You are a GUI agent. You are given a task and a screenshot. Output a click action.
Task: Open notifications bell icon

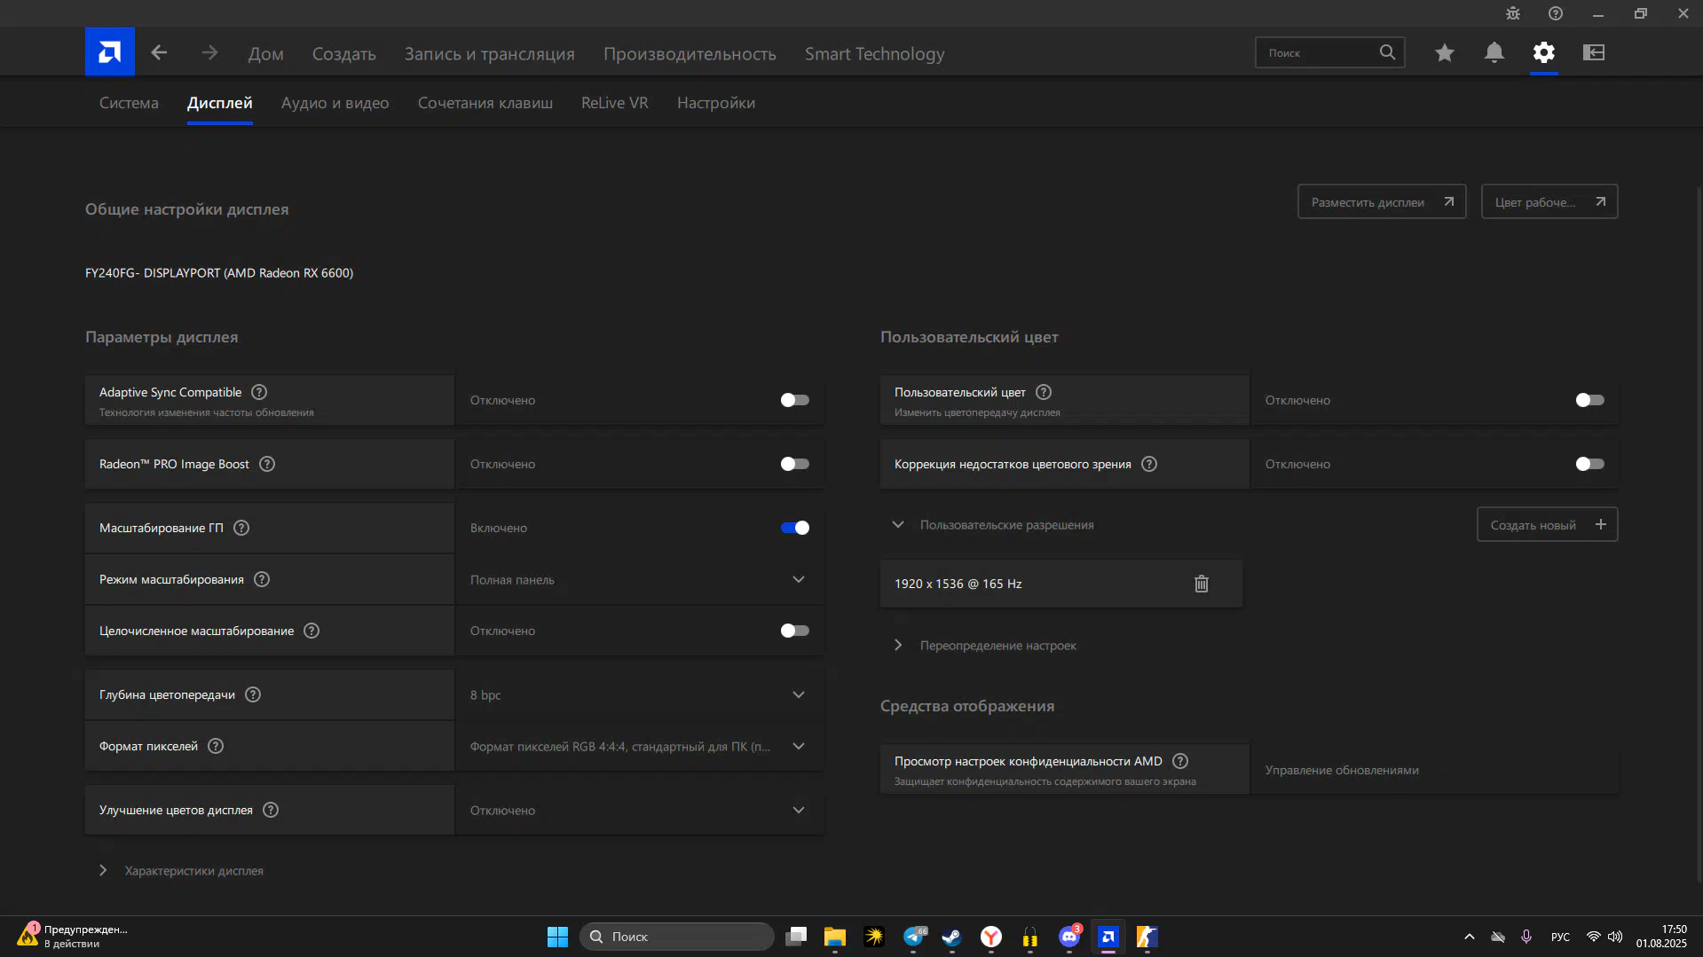(1494, 52)
